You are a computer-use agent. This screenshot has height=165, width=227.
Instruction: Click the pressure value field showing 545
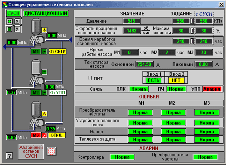(132, 21)
